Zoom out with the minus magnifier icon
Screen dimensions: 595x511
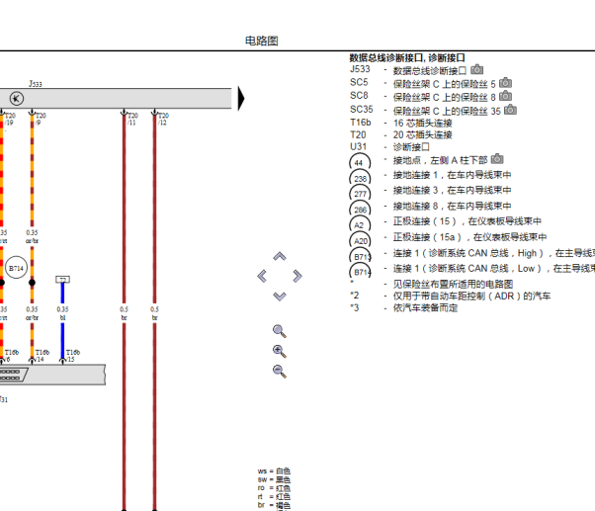[280, 372]
